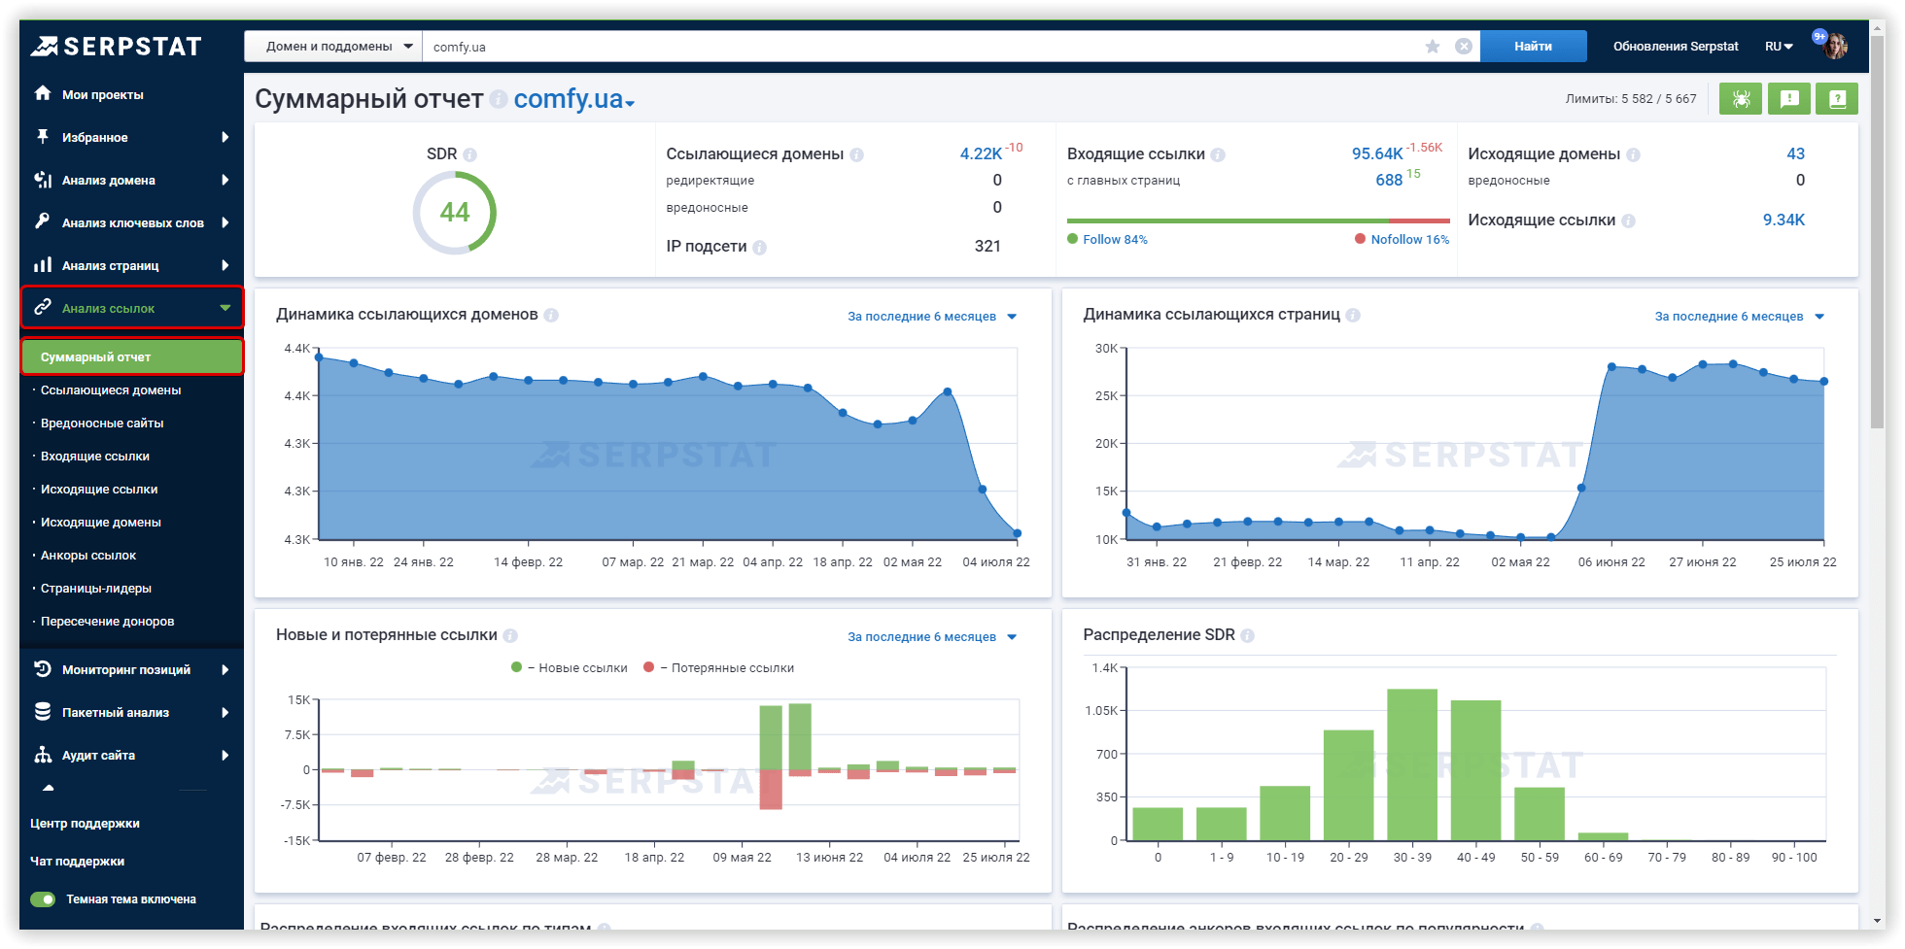Open Чат поддержки link
The image size is (1905, 949).
tap(77, 861)
